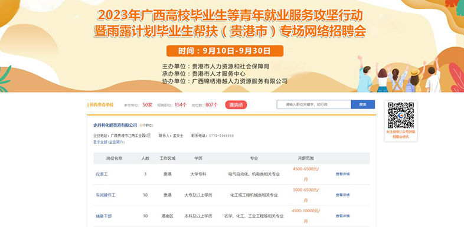Viewport: 464px width, 227px height.
Task: Open 史丹利化肥贵港有限公司 company link
Action: point(115,126)
